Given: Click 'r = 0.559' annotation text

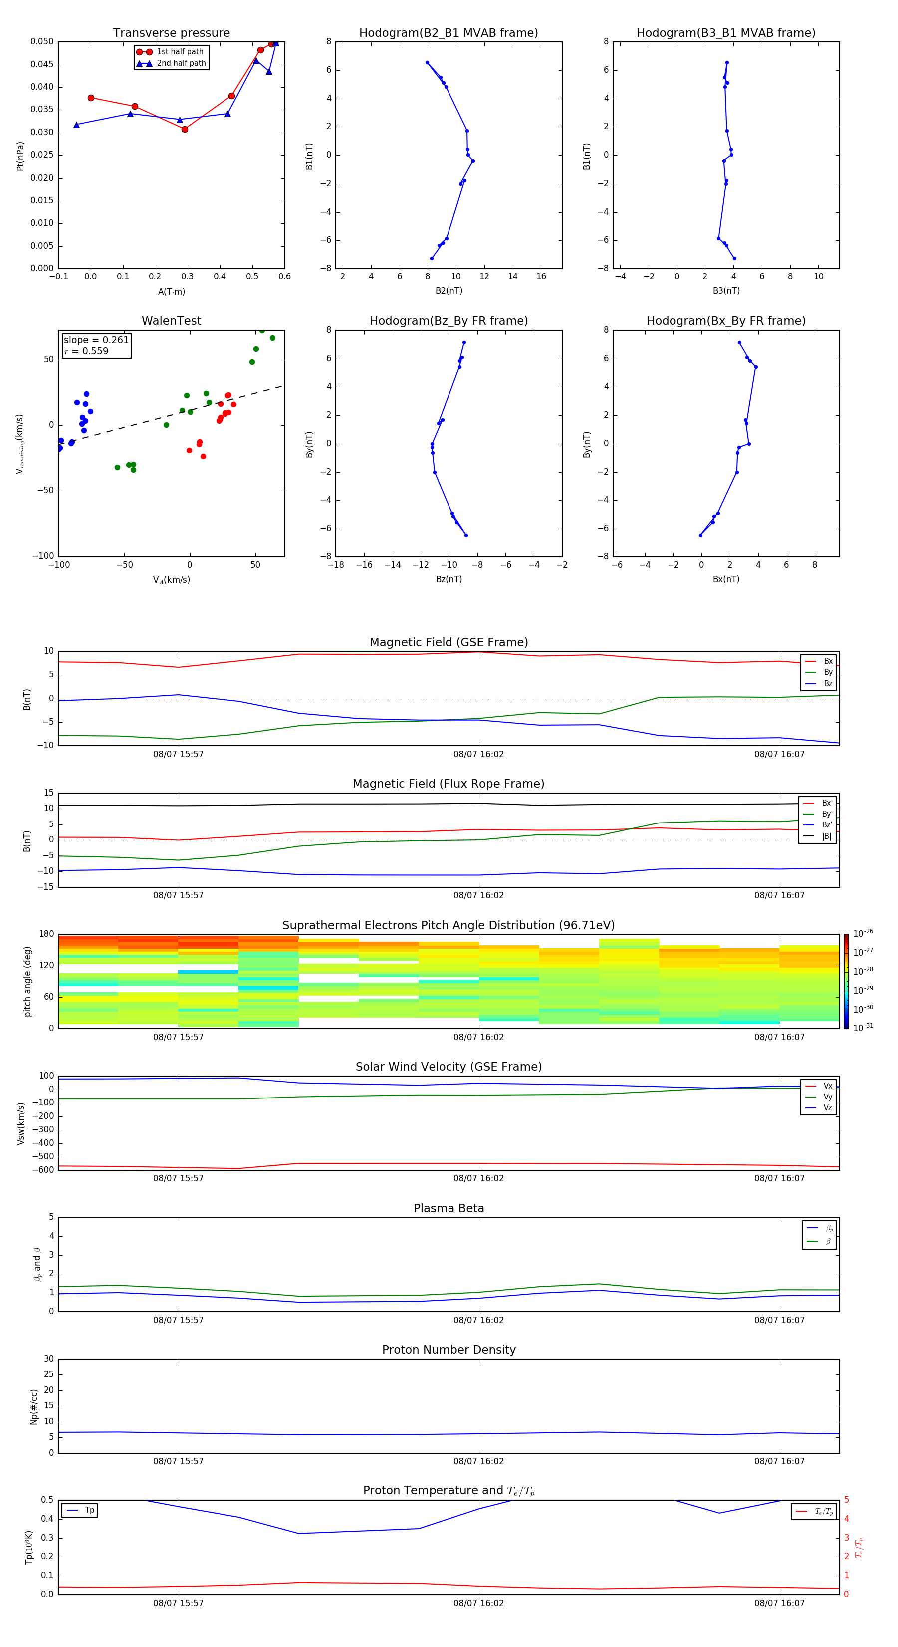Looking at the screenshot, I should pos(86,351).
